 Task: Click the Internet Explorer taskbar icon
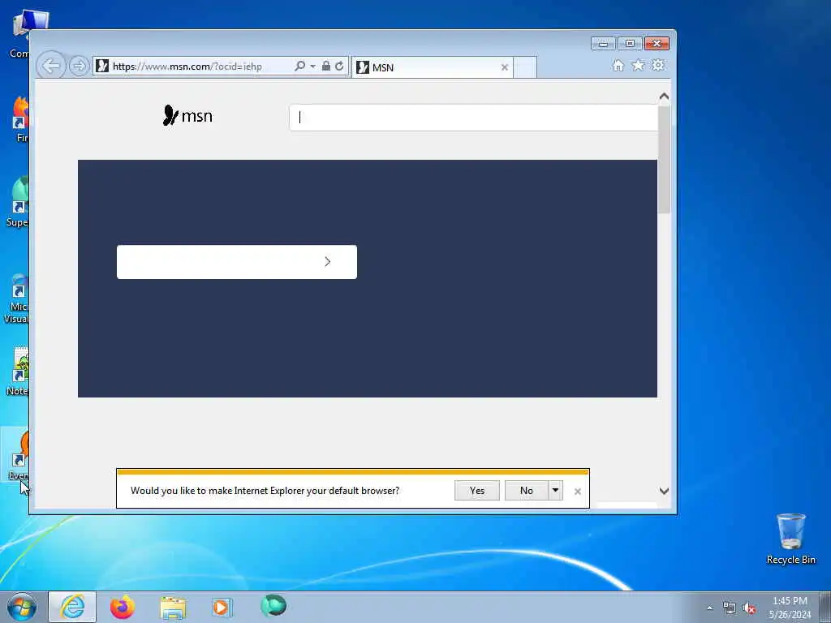pos(72,607)
